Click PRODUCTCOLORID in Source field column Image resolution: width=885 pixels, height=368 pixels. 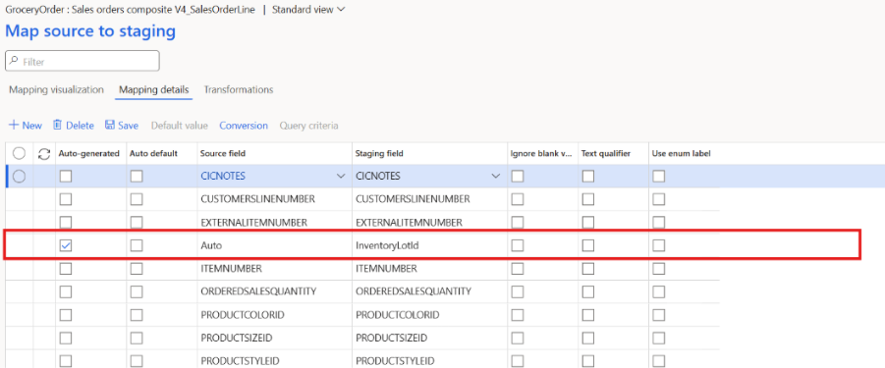243,315
